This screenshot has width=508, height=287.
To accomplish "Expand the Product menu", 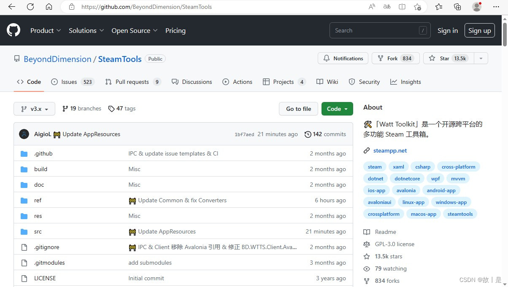I will 46,30.
